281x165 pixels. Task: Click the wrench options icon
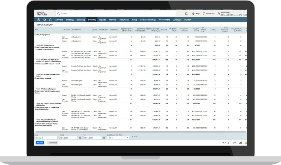click(223, 143)
